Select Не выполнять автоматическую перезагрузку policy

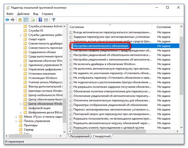[x=112, y=69]
